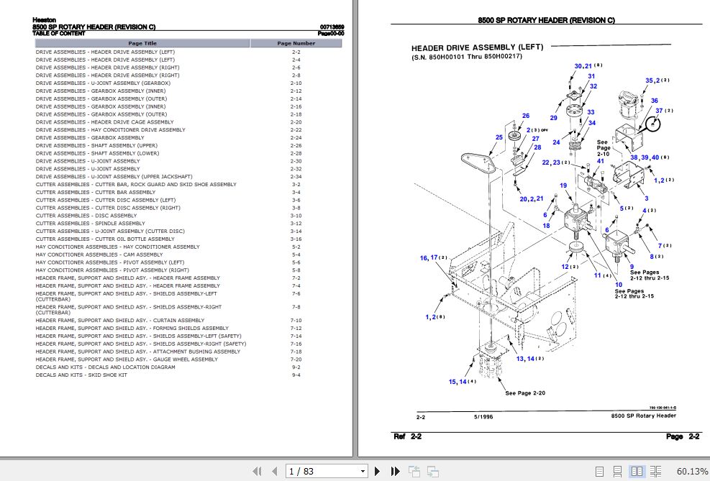Click the page number field showing 1 / 83
This screenshot has height=481, width=710.
pyautogui.click(x=322, y=472)
